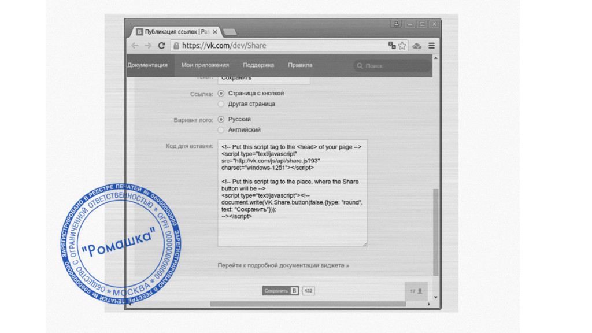Open a new browser tab

tap(230, 32)
